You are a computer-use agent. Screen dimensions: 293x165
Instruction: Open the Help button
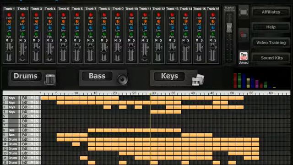tap(271, 27)
